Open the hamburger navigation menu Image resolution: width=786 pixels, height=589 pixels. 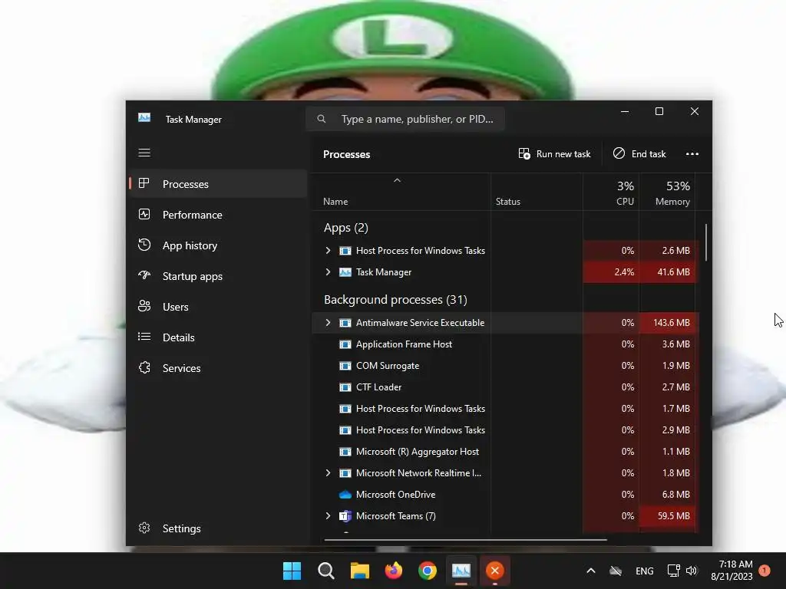[144, 153]
